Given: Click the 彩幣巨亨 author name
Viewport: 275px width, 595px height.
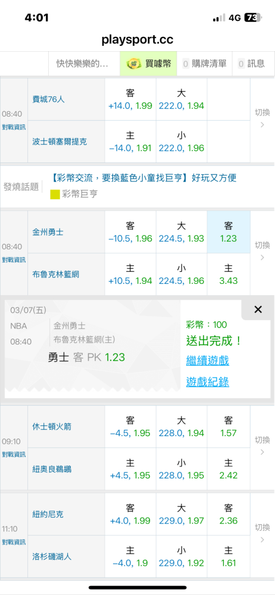Looking at the screenshot, I should click(x=80, y=195).
